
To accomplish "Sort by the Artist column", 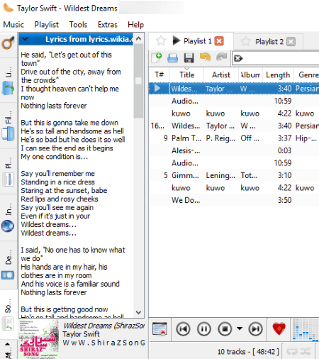I will [221, 74].
